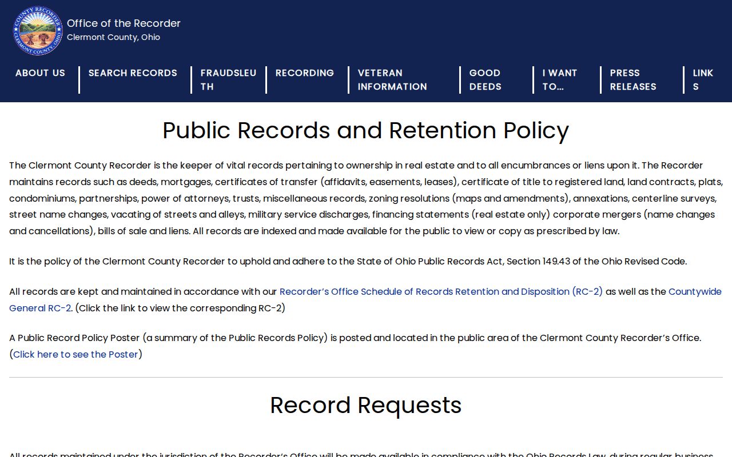Open the Press Releases menu
Image resolution: width=732 pixels, height=457 pixels.
(x=633, y=80)
